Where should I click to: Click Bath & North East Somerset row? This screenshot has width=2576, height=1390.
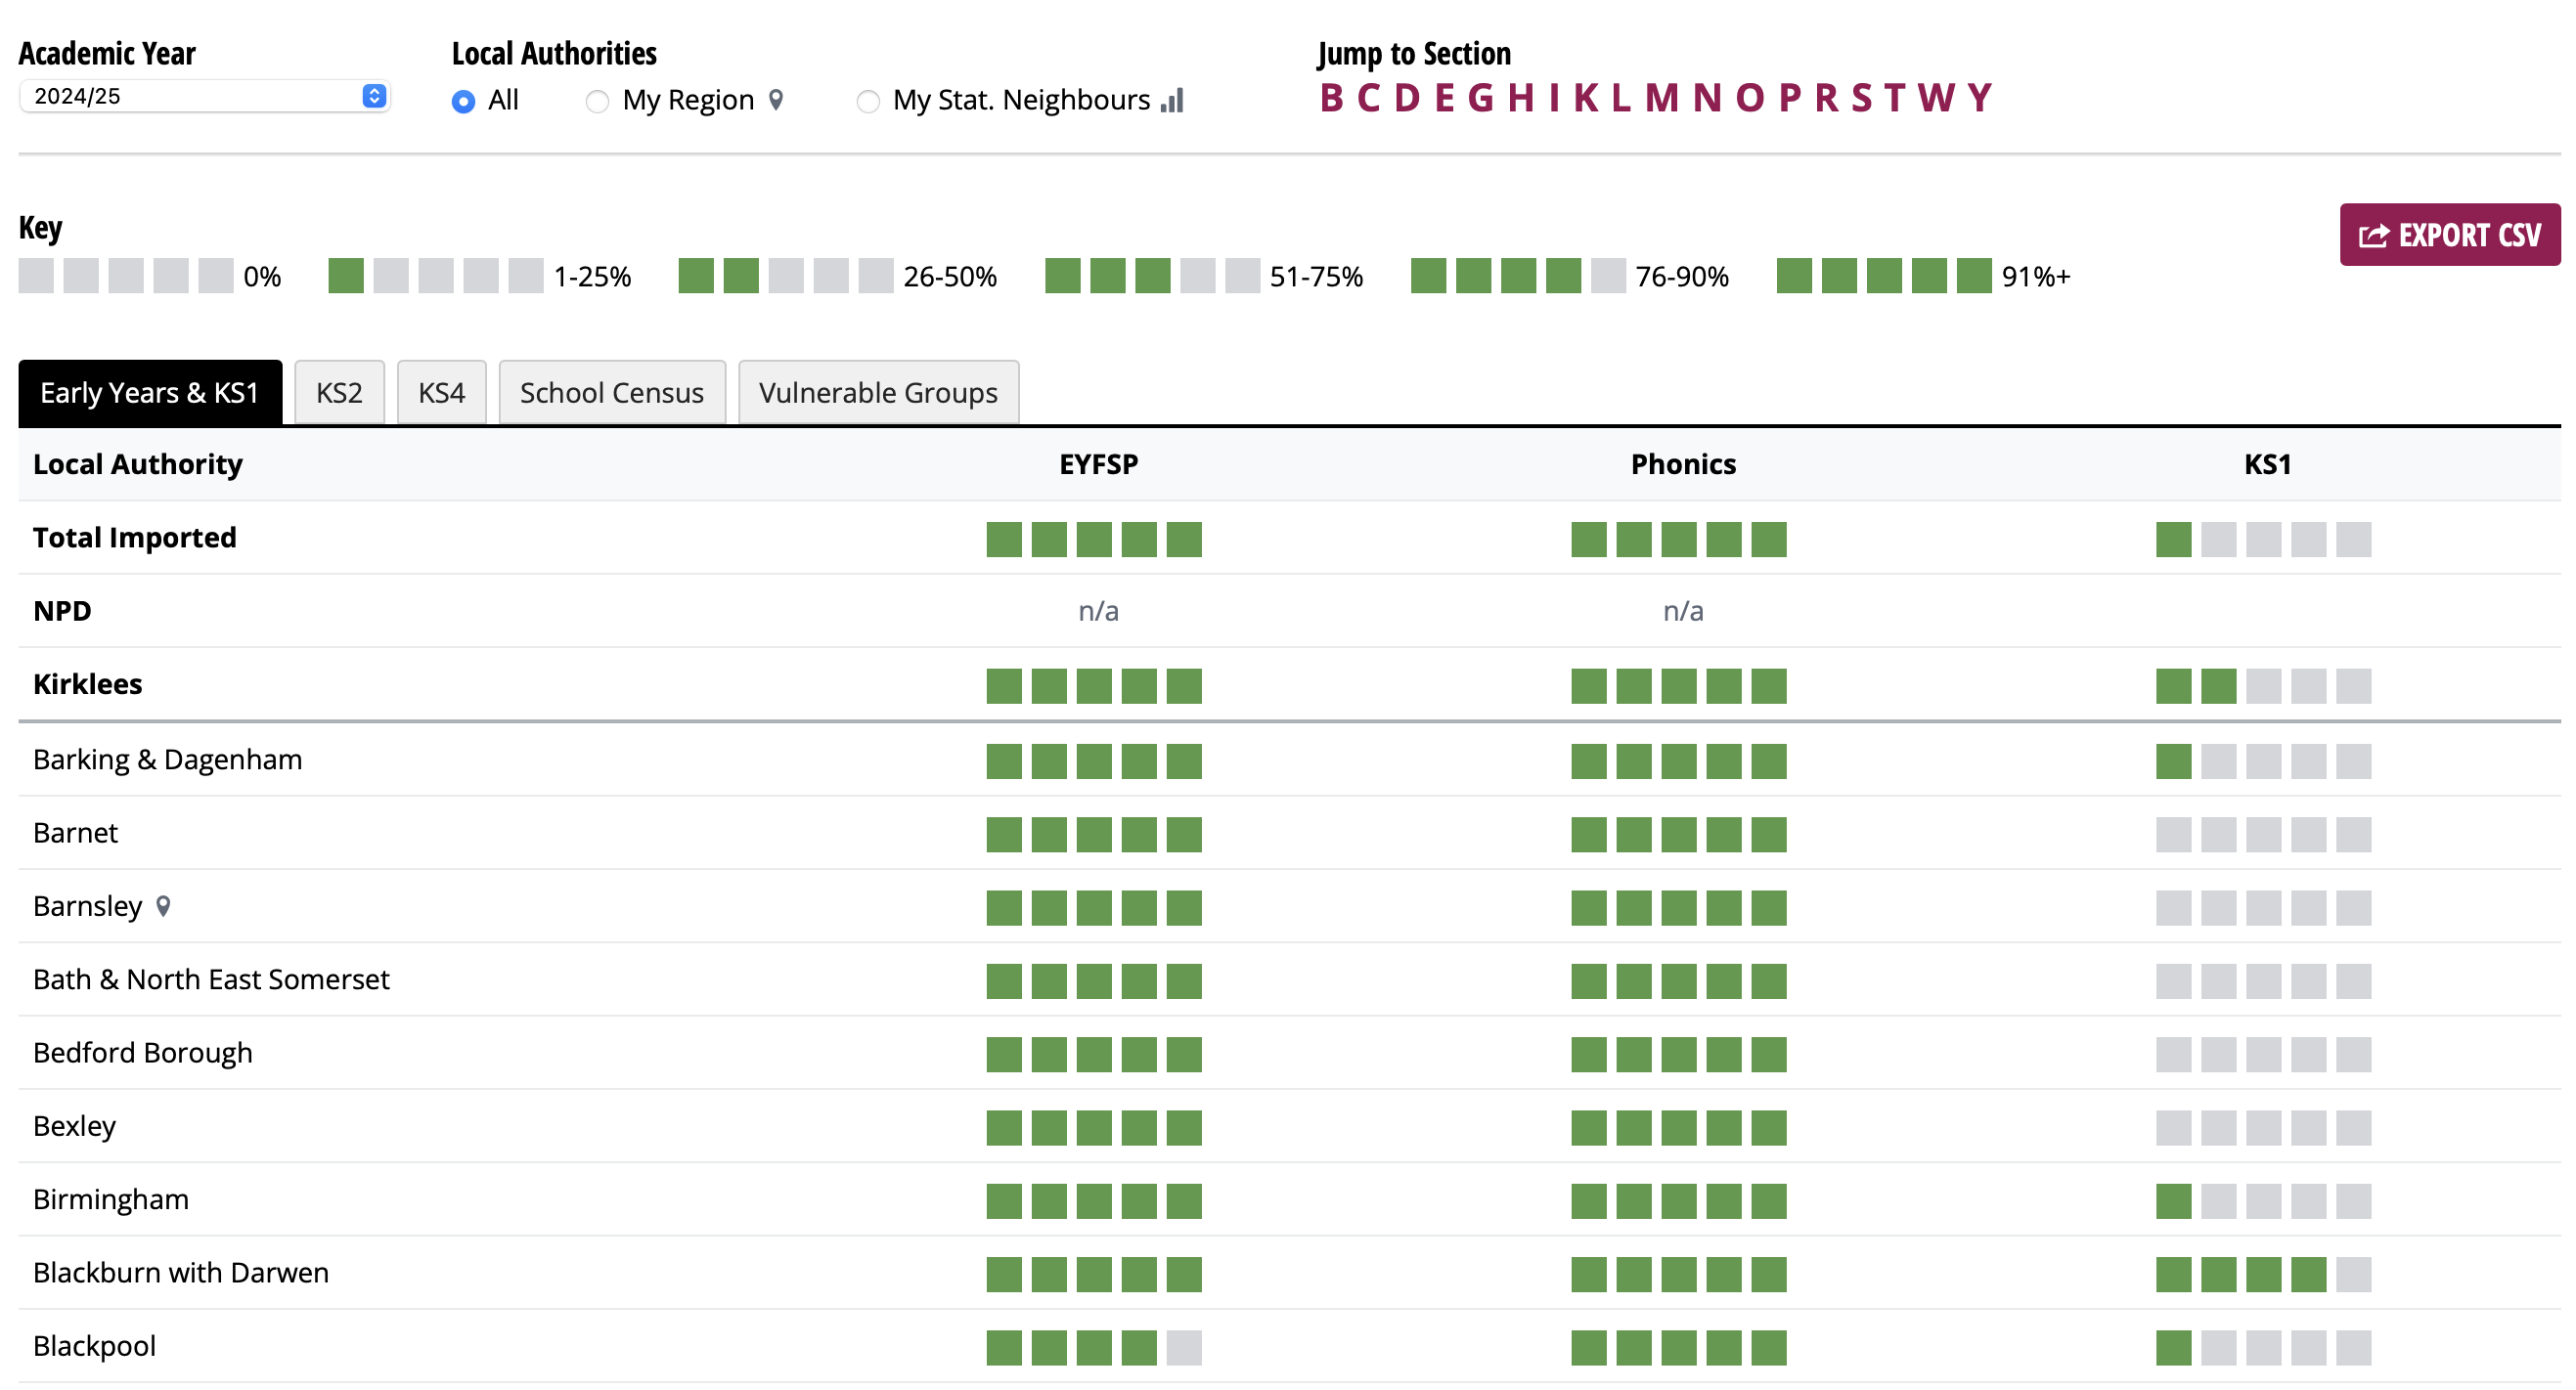tap(1289, 980)
